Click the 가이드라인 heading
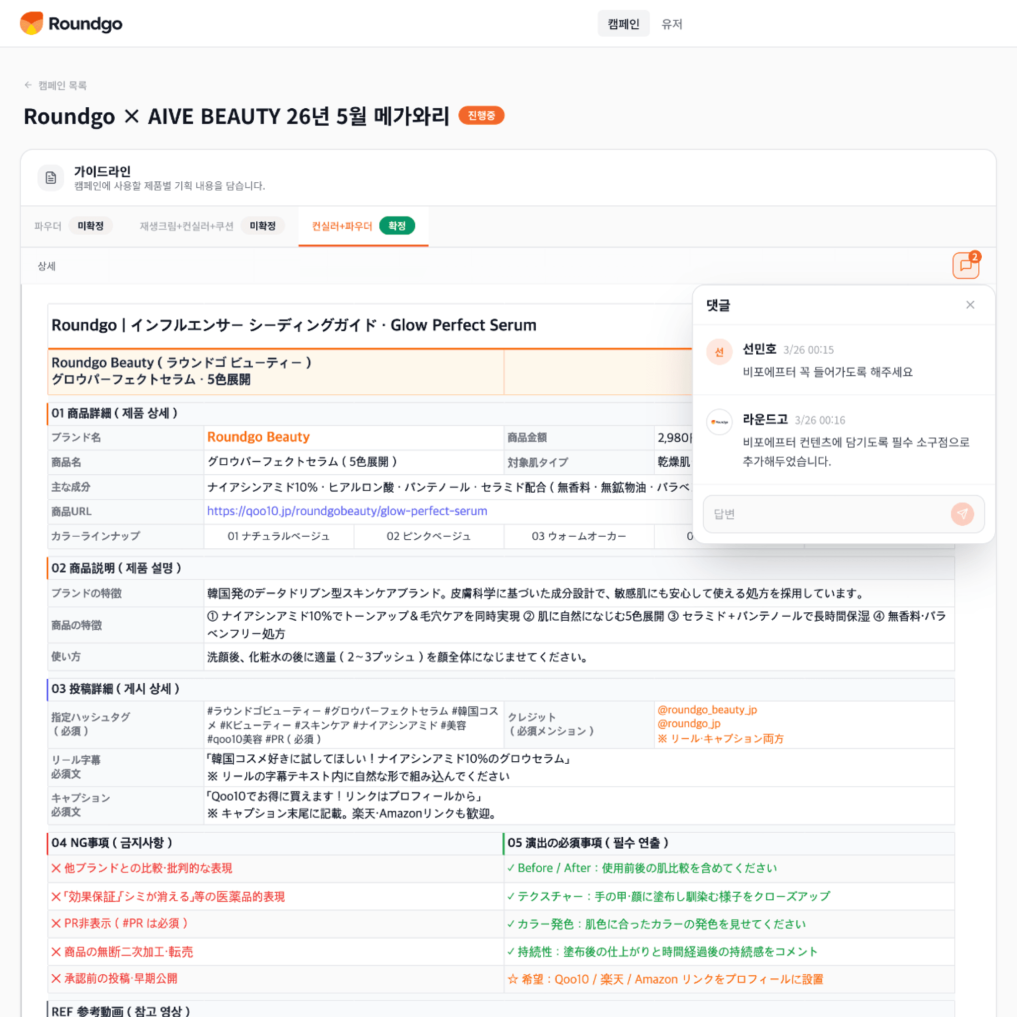 tap(102, 171)
